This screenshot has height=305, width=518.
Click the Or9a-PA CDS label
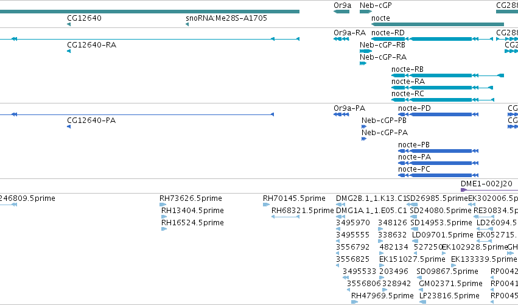(349, 108)
